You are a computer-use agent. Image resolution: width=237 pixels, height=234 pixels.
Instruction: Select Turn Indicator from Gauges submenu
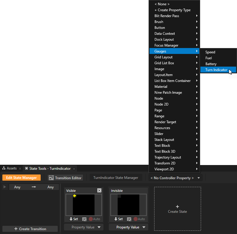coord(216,70)
